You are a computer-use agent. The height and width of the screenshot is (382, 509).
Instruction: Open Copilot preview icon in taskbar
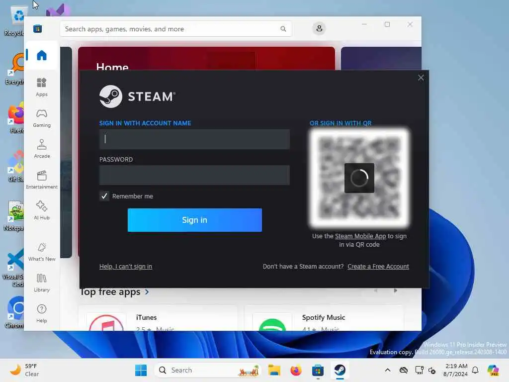[493, 370]
